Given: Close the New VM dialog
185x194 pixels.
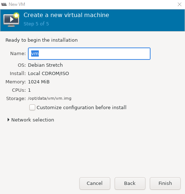Looking at the screenshot, I should [180, 4].
